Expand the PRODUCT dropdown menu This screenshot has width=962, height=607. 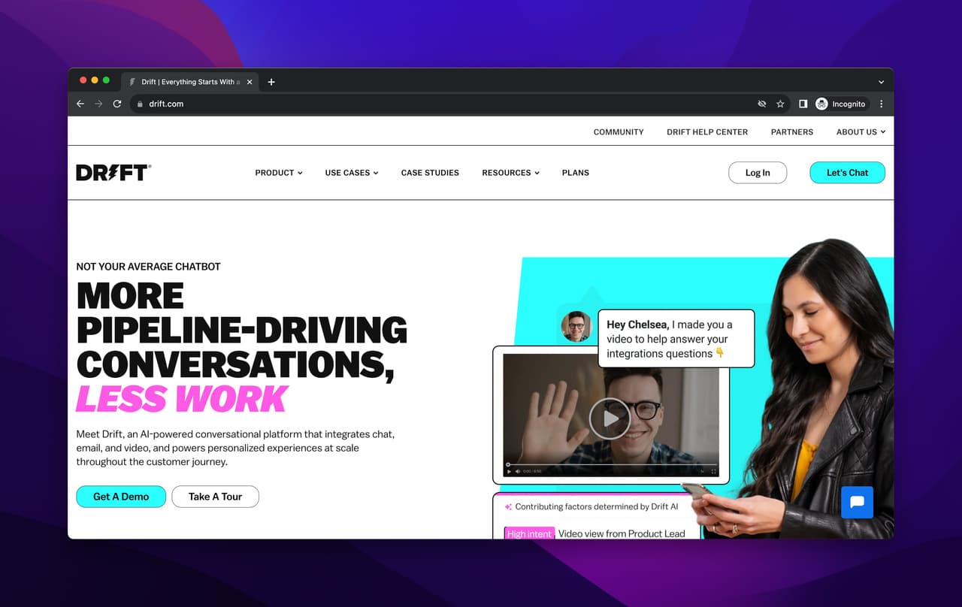(x=279, y=173)
